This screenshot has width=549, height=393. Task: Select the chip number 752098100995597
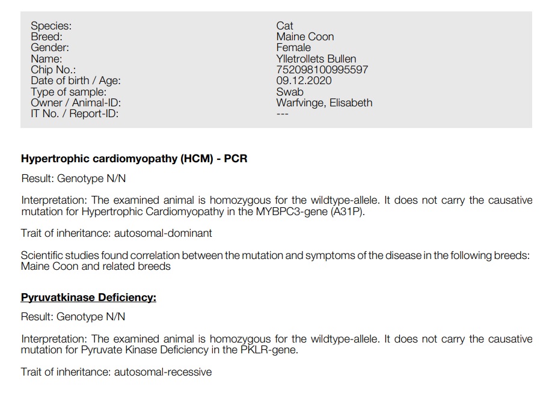click(322, 70)
